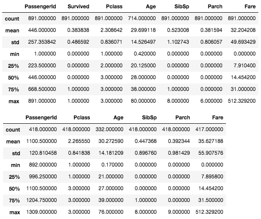This screenshot has width=261, height=219.
Task: Click the std row label in lower table
Action: tap(16, 153)
